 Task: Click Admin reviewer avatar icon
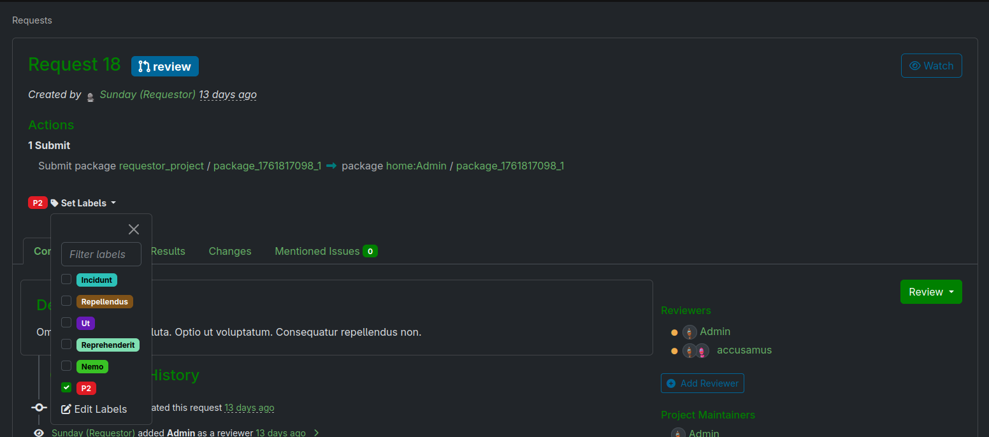pos(689,332)
